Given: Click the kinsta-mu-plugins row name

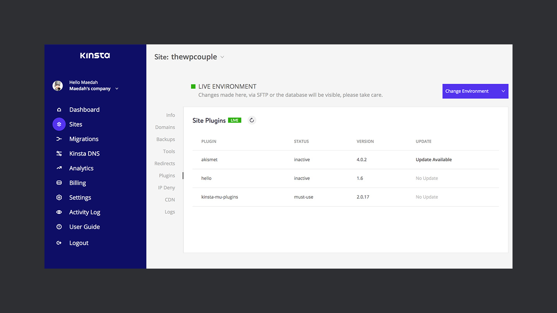Looking at the screenshot, I should [x=220, y=197].
